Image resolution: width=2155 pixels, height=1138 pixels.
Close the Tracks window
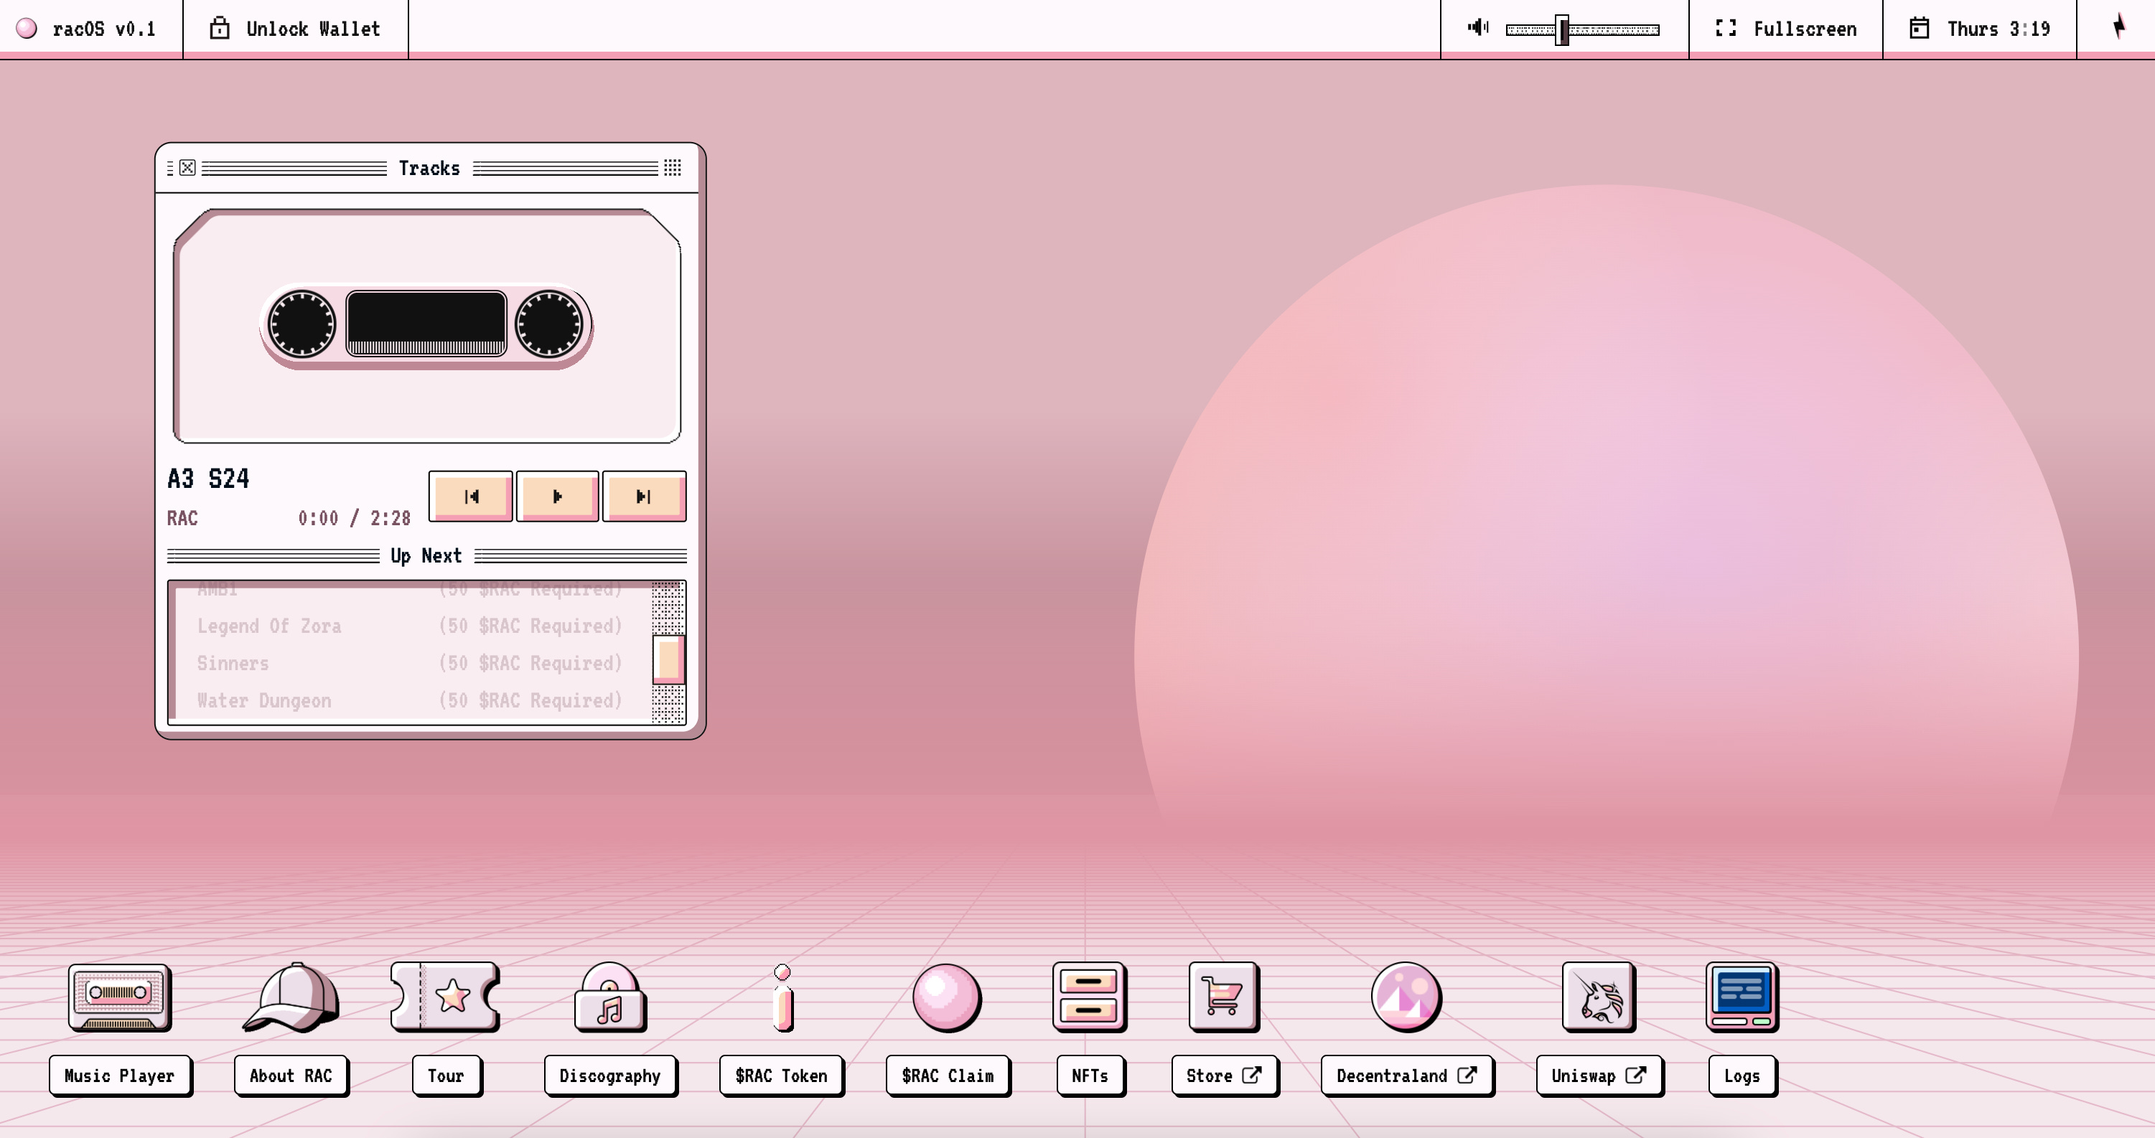pos(187,168)
